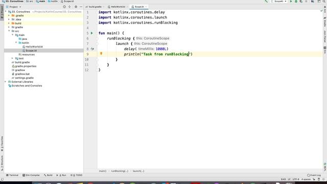The height and width of the screenshot is (184, 327).
Task: Collapse the src folder
Action: 9,31
